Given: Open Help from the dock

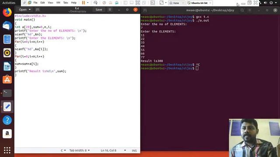Looking at the screenshot, I should [7, 120].
